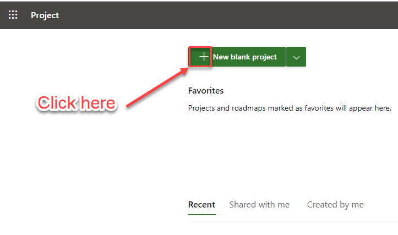The height and width of the screenshot is (235, 398).
Task: Open the app launcher waffle icon
Action: pyautogui.click(x=13, y=15)
